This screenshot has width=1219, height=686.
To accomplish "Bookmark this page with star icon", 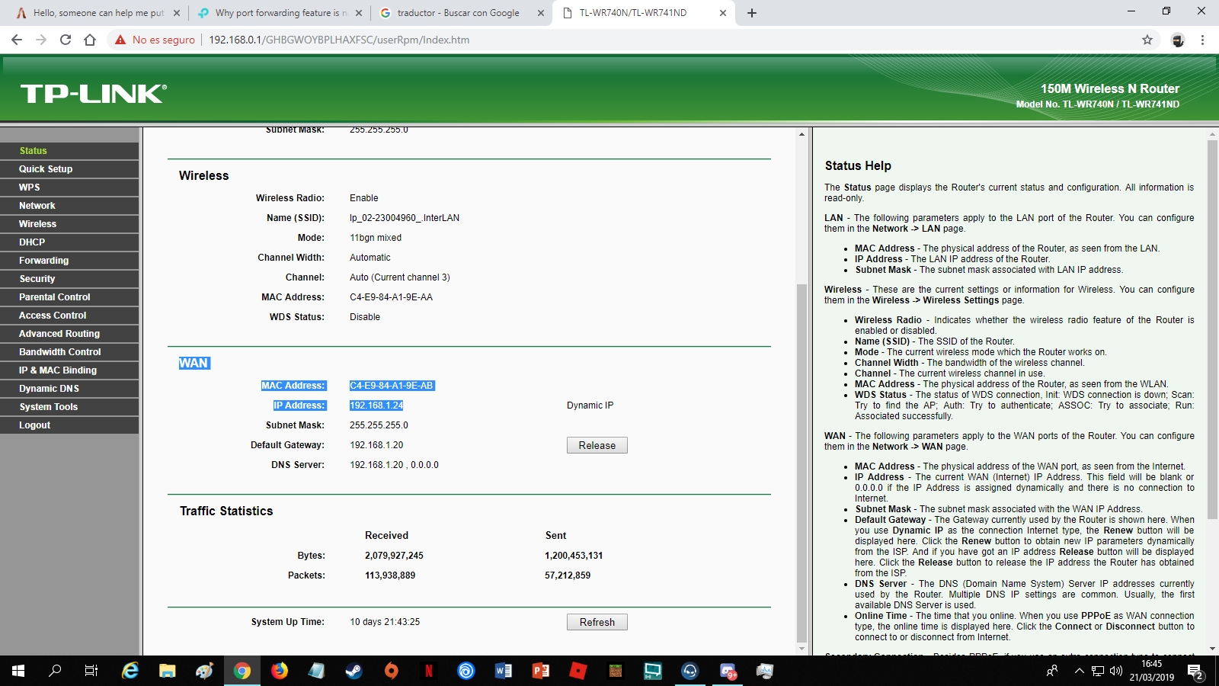I will pos(1147,40).
